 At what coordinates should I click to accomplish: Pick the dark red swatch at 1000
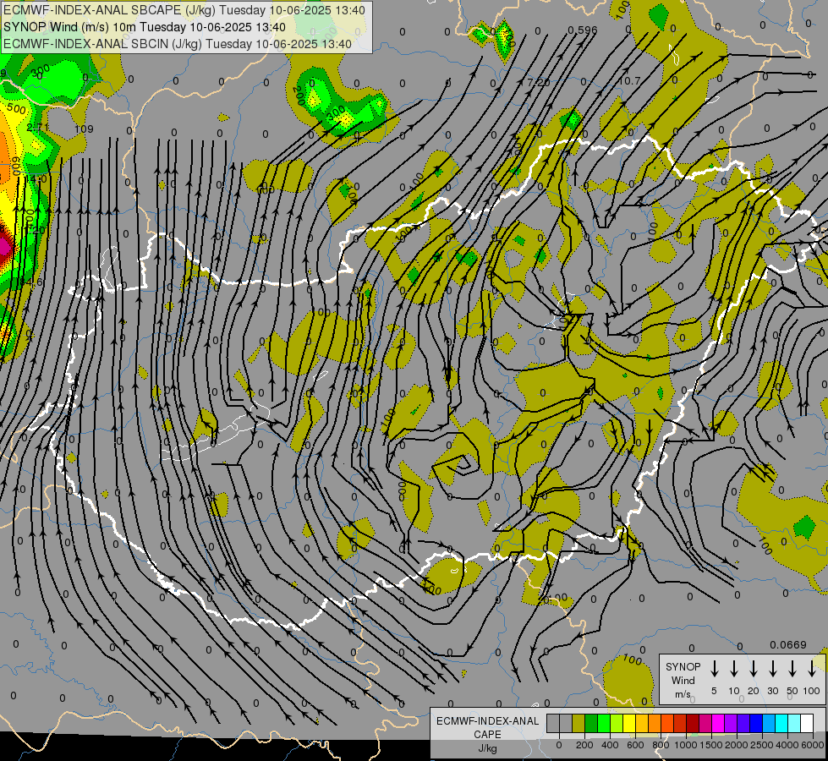[693, 724]
